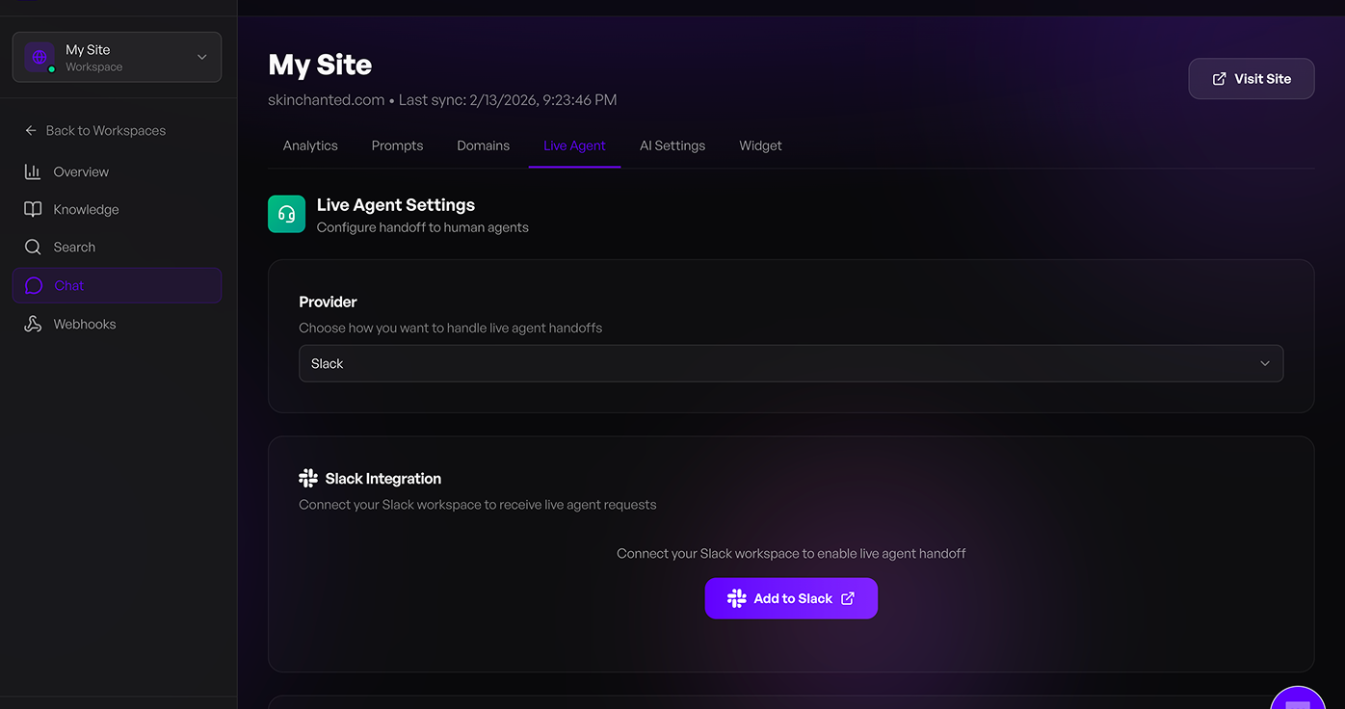Screen dimensions: 1345x709
Task: Click the Chat bubble icon
Action: (34, 286)
